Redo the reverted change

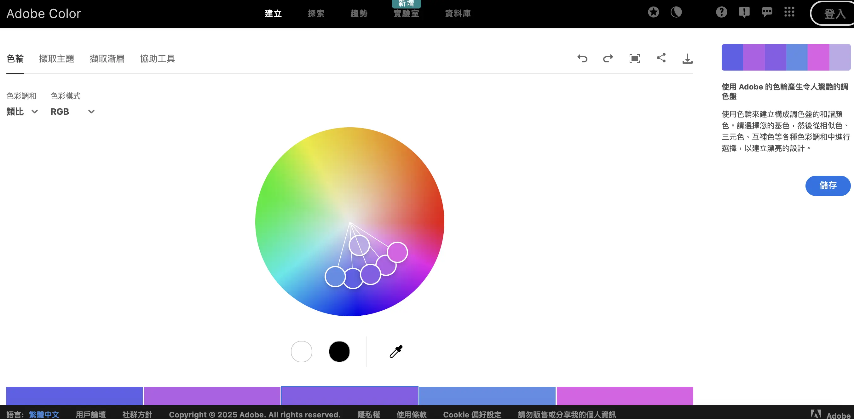608,58
